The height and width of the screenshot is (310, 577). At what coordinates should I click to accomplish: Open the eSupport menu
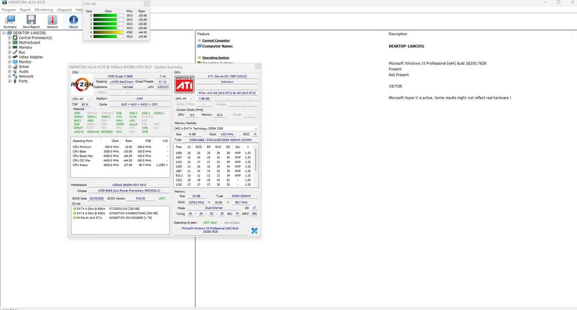[x=65, y=10]
